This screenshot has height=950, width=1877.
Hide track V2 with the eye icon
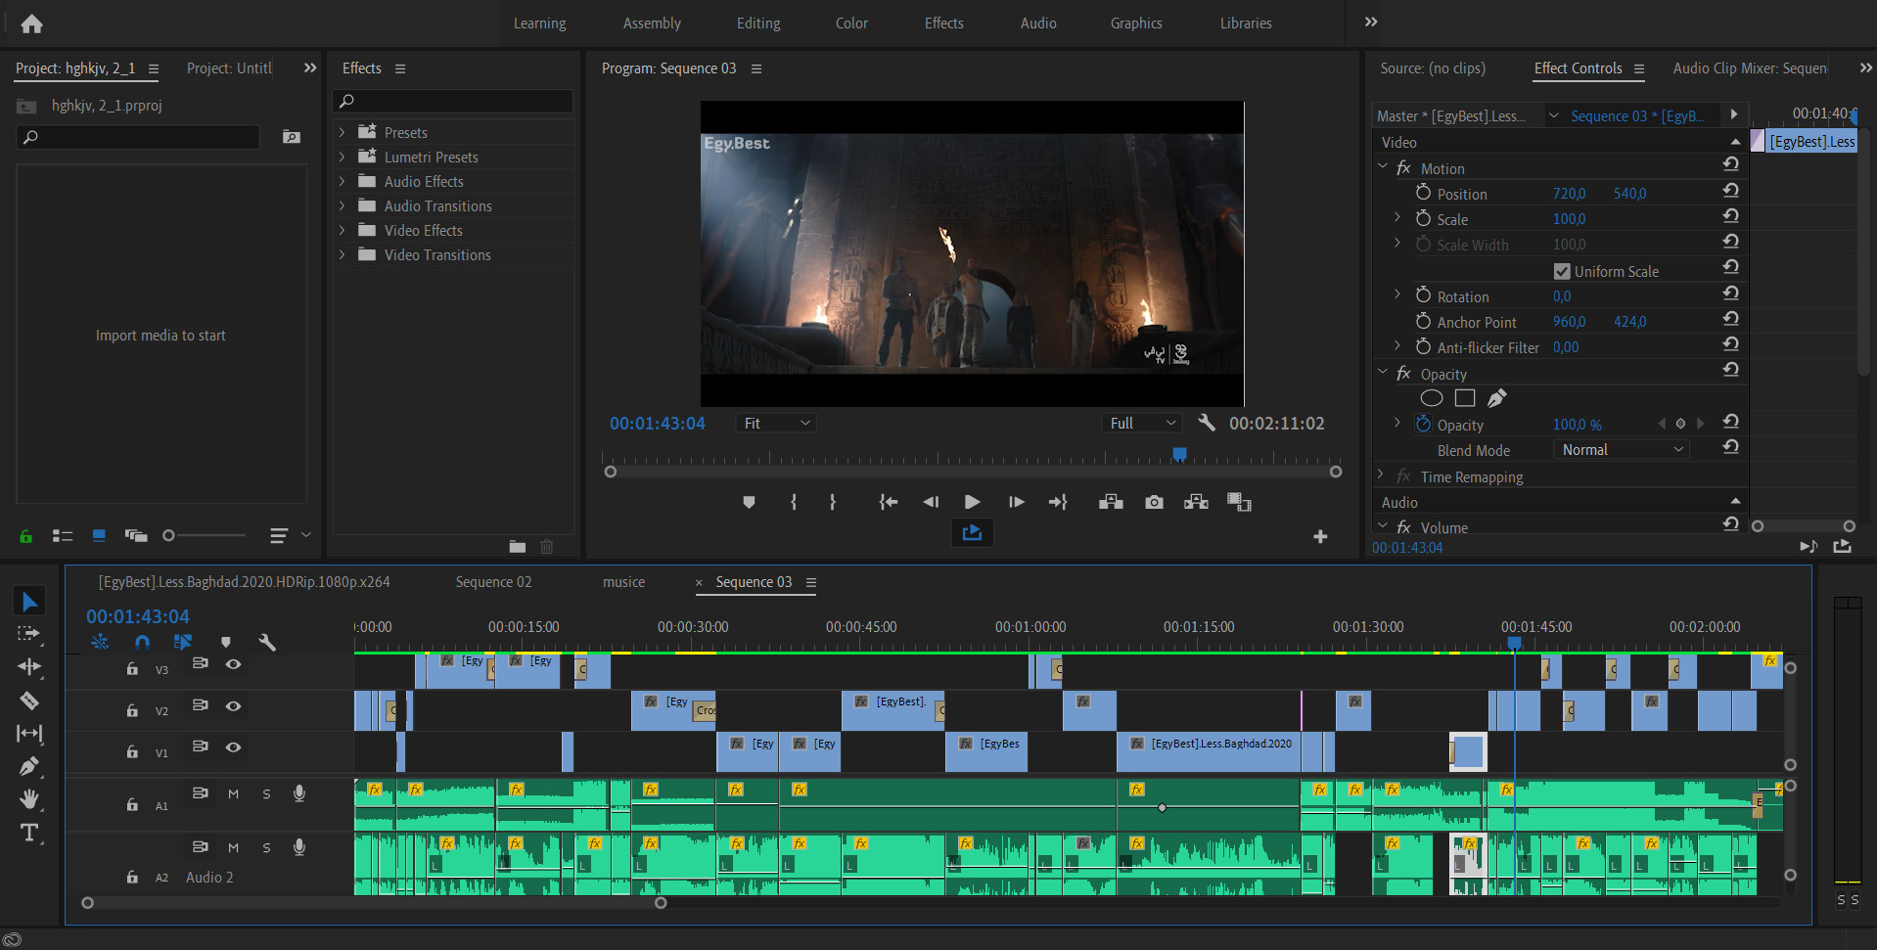[x=233, y=705]
